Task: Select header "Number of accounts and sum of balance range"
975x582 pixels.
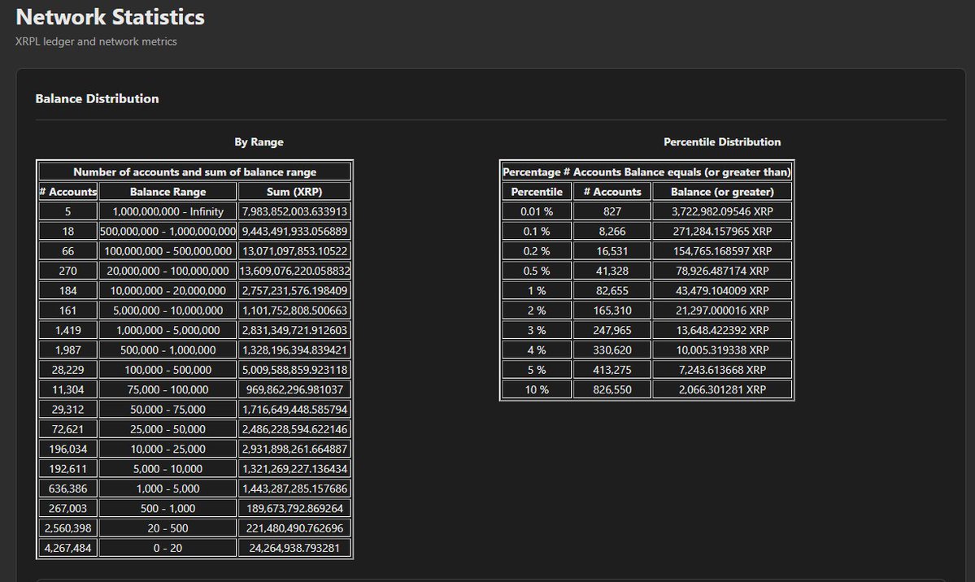Action: [194, 172]
